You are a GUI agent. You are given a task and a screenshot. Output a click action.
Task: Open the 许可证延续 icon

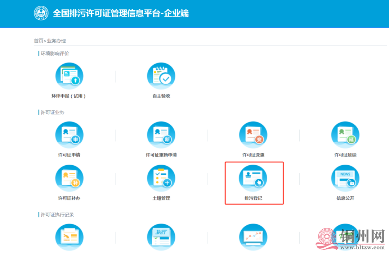[345, 135]
